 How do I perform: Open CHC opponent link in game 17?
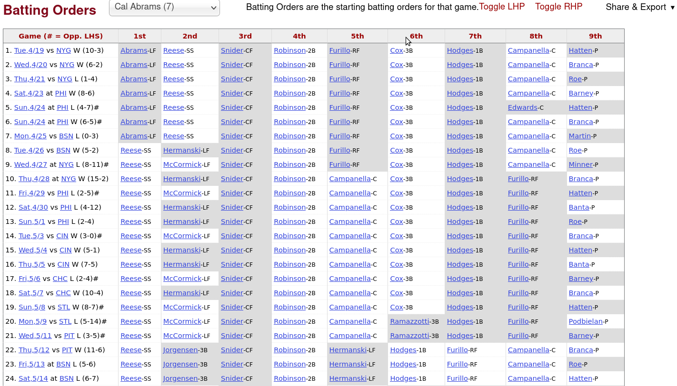60,279
